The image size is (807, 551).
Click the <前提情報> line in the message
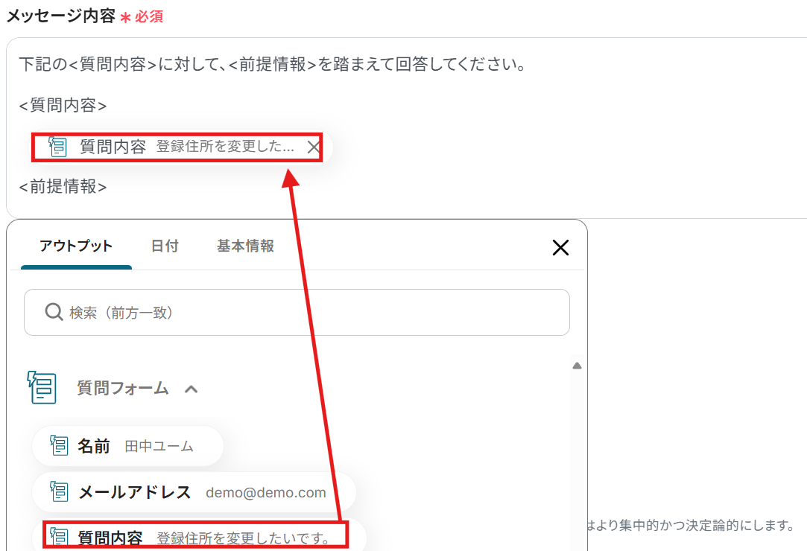pyautogui.click(x=63, y=187)
